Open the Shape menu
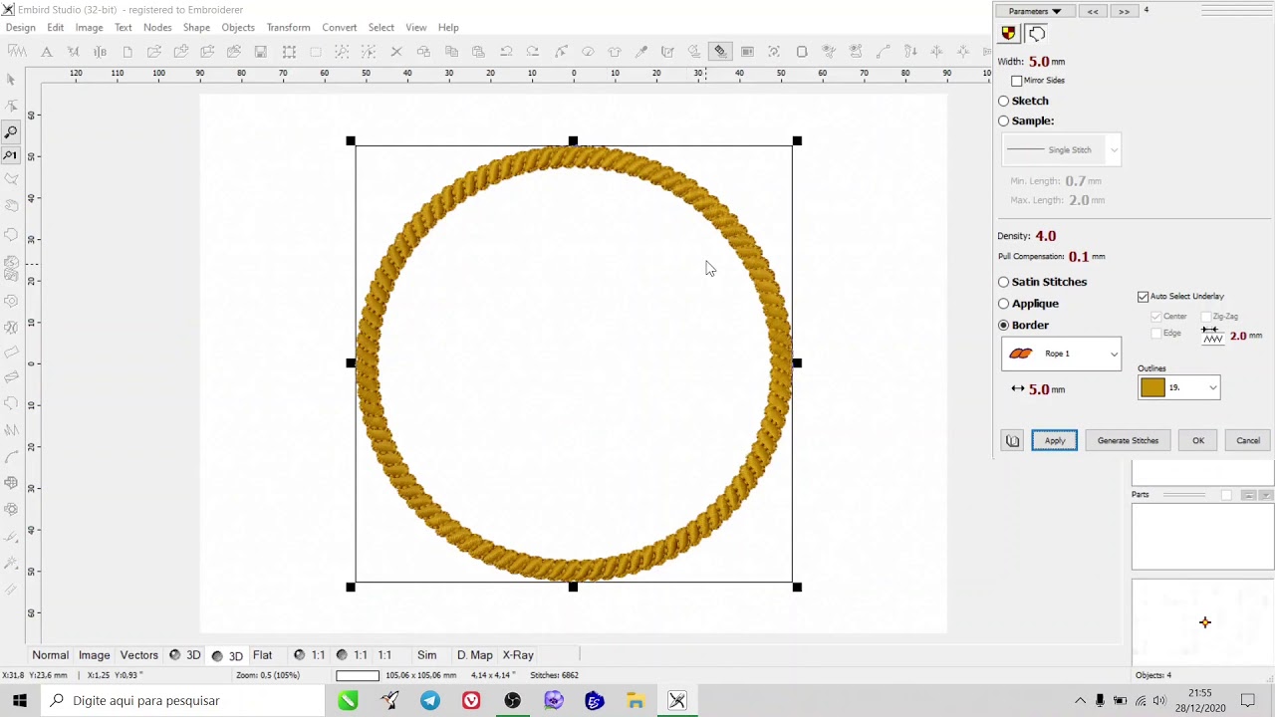Viewport: 1275px width, 717px height. [x=196, y=27]
